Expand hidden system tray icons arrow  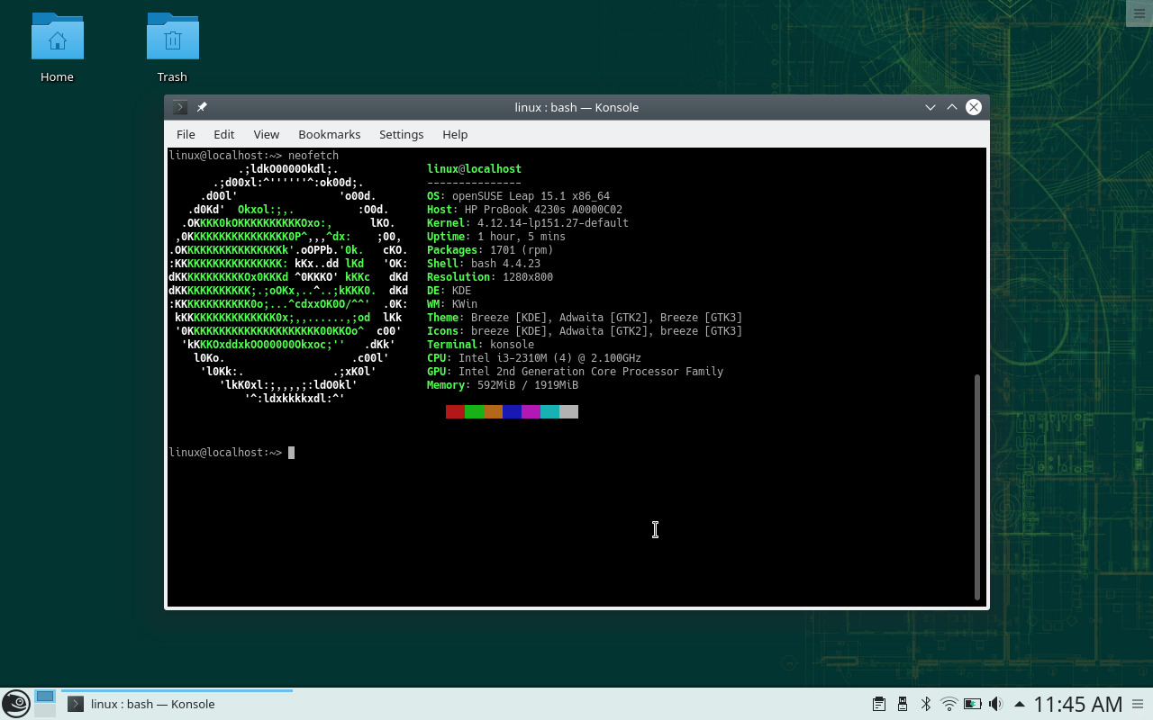pos(1020,703)
